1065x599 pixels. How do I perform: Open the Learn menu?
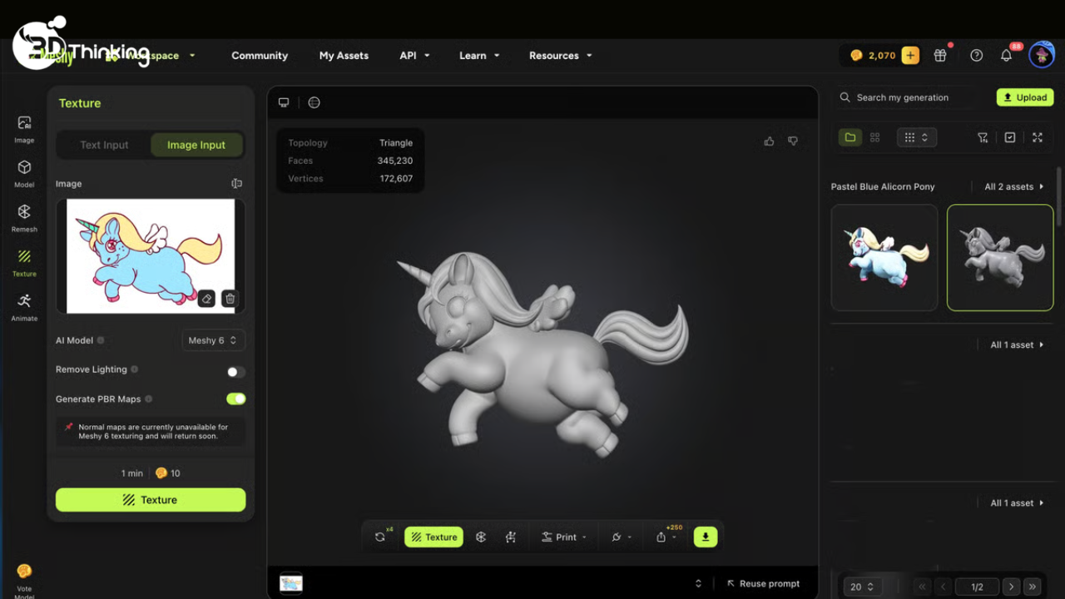pyautogui.click(x=479, y=56)
